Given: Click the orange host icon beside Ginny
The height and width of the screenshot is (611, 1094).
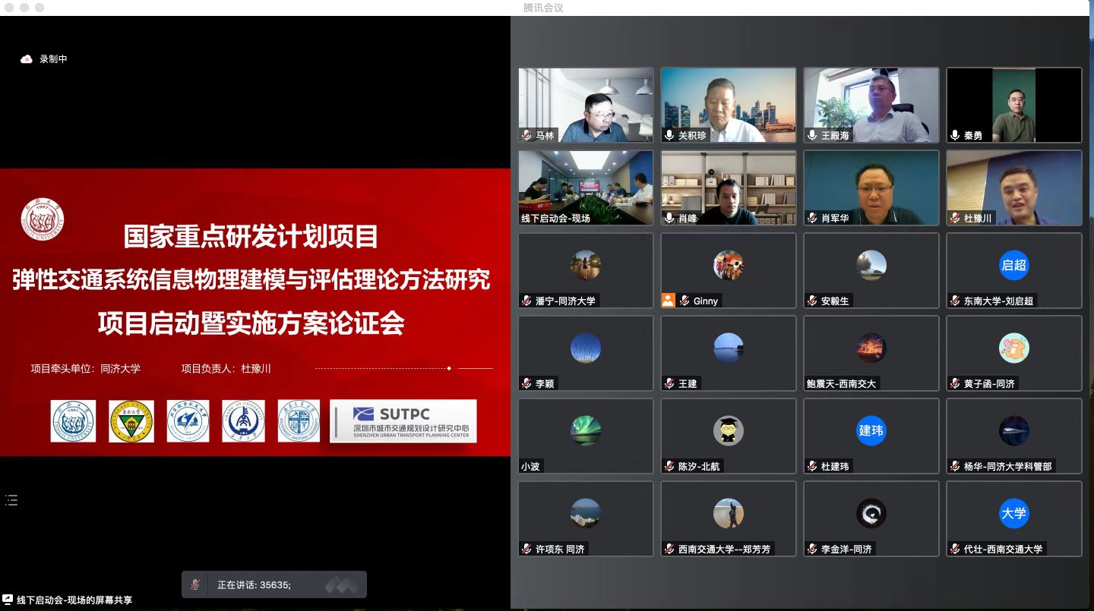Looking at the screenshot, I should point(668,301).
